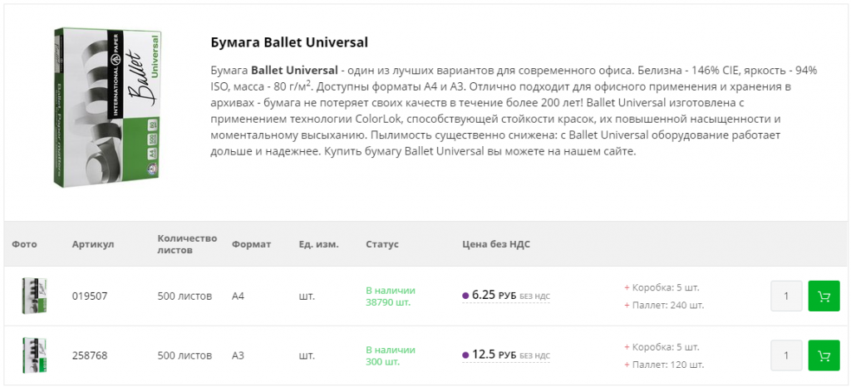
Task: Select Паллет: 240 шт. option
Action: (x=667, y=305)
